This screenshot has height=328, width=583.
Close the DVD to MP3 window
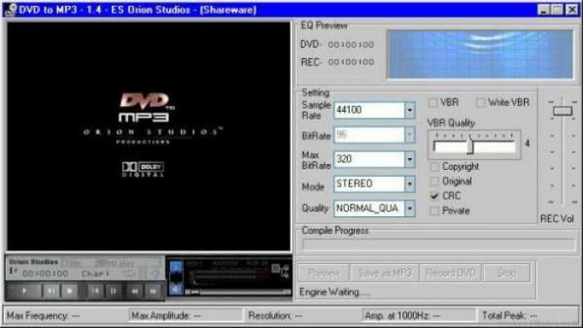pyautogui.click(x=571, y=9)
